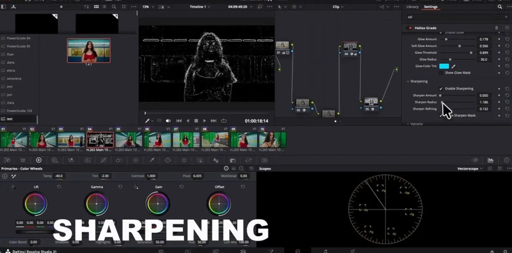Open the Blur and Sharpen palette

(x=216, y=160)
